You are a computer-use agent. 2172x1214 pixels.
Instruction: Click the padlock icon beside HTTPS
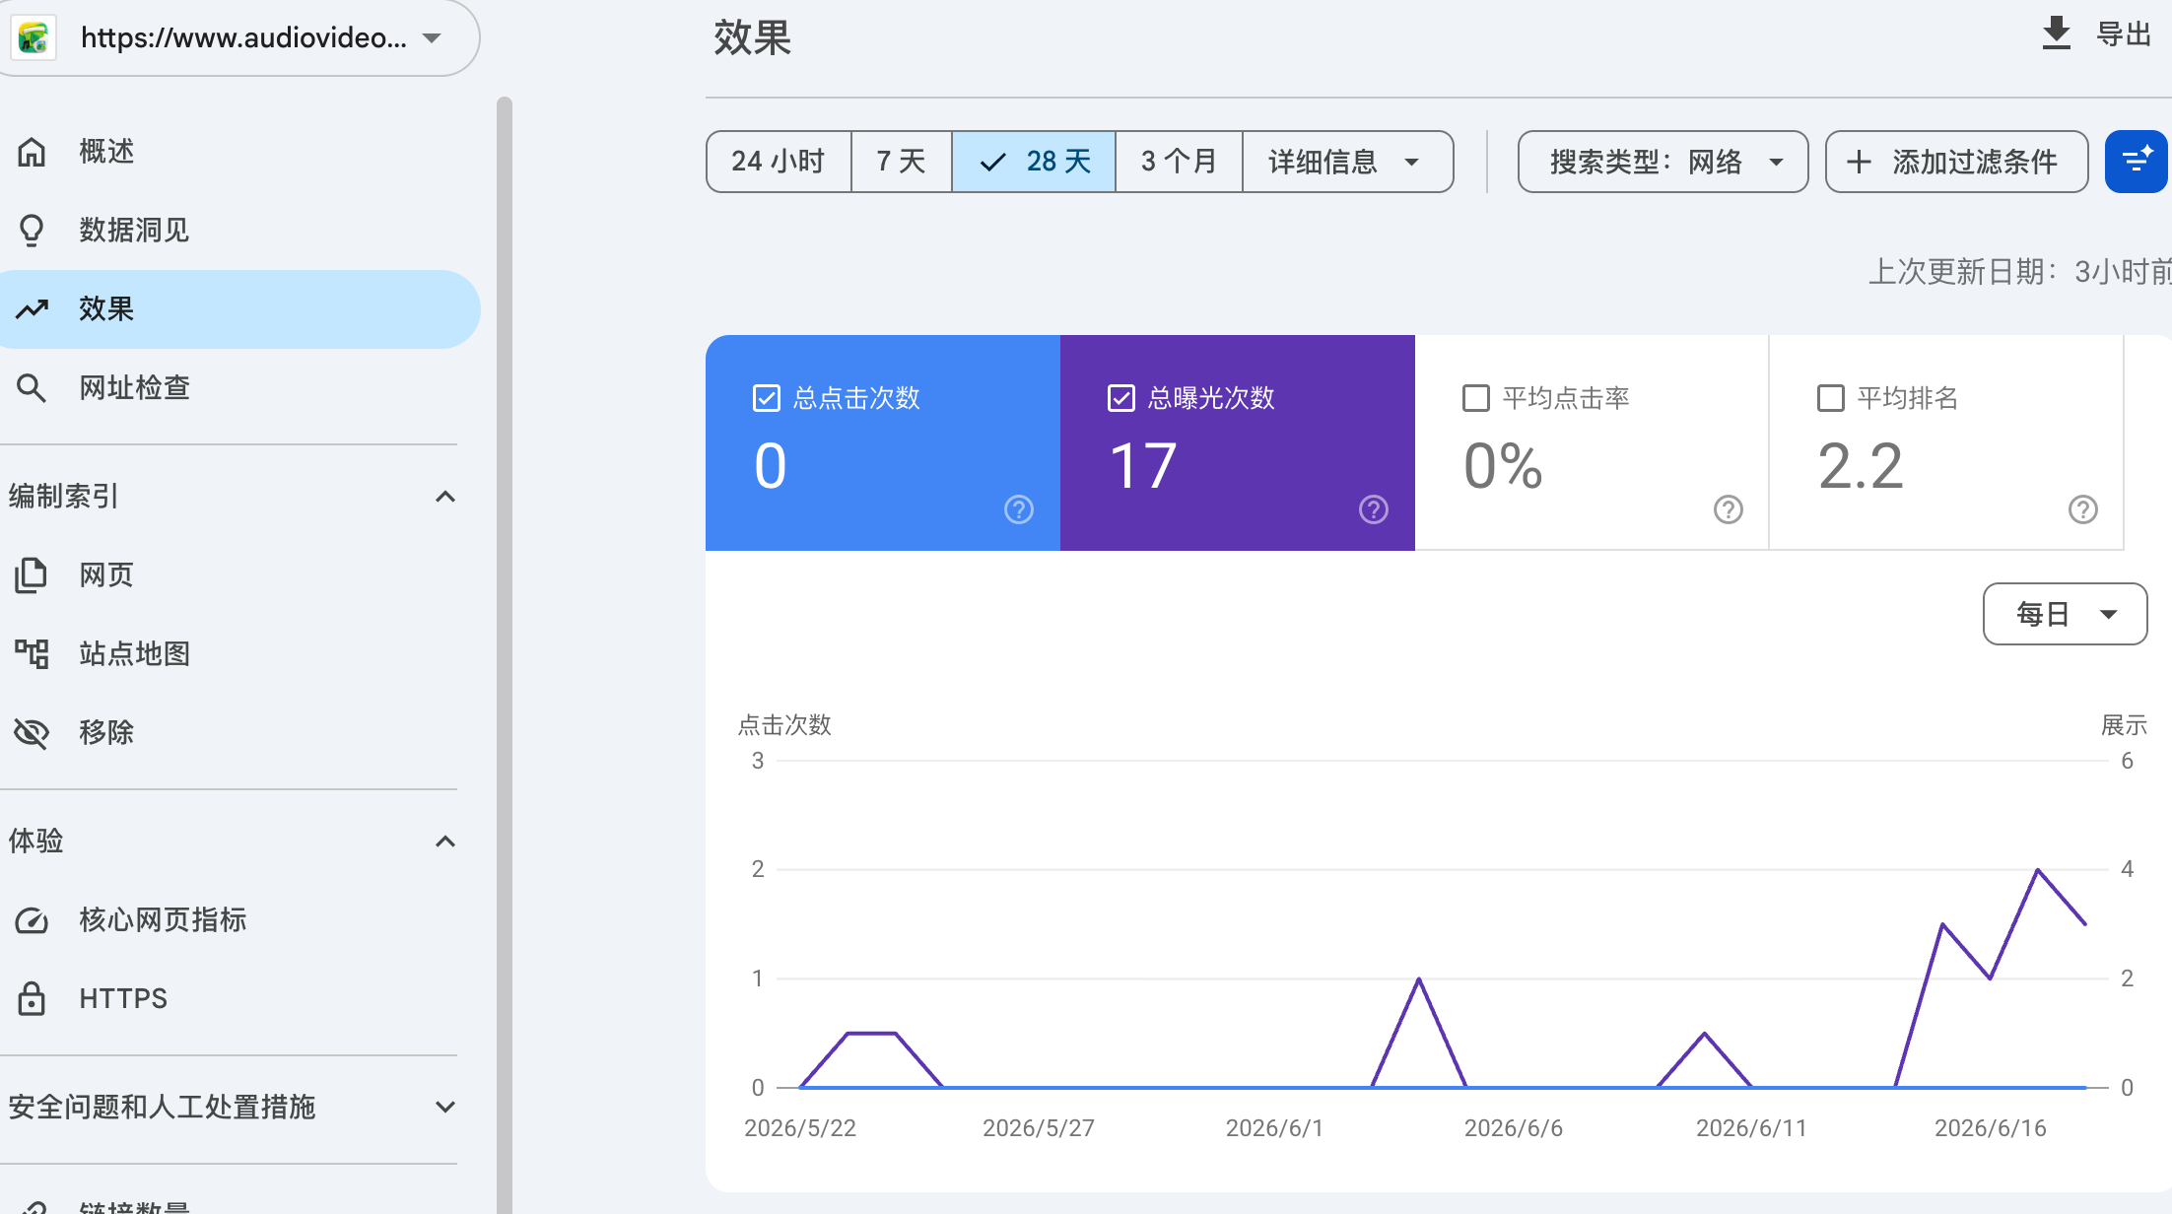click(32, 999)
